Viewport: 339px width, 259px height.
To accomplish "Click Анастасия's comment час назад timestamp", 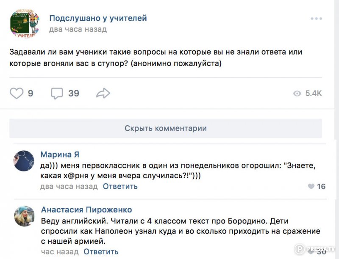I will (60, 252).
